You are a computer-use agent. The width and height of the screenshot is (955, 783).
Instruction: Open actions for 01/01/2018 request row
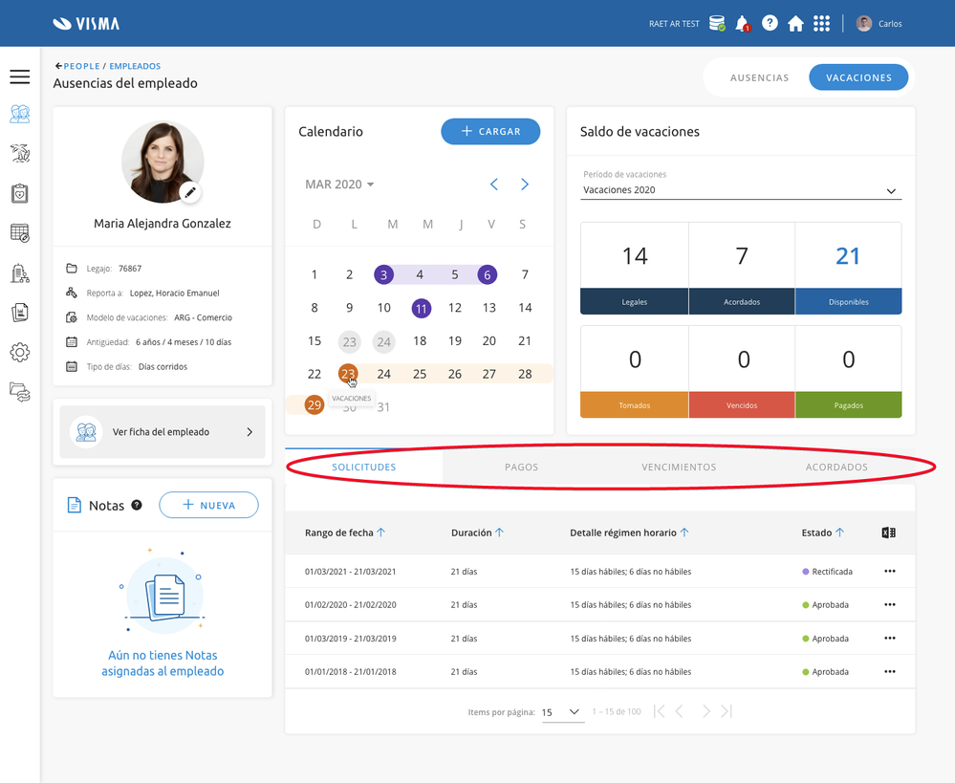coord(890,671)
